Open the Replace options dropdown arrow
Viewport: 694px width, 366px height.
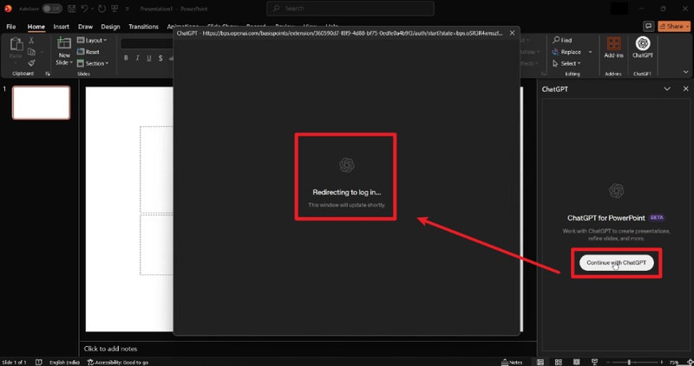pos(590,52)
